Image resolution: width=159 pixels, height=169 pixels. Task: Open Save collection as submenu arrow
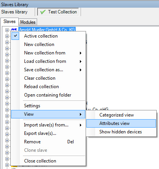pyautogui.click(x=81, y=70)
